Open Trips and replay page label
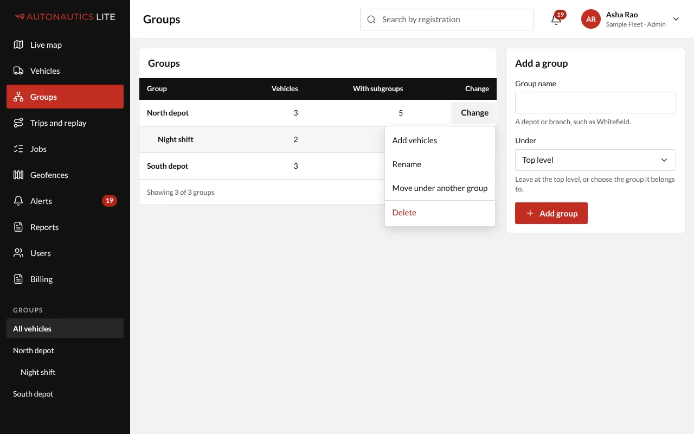 pos(59,123)
